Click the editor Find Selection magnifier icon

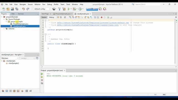[x=70, y=17]
